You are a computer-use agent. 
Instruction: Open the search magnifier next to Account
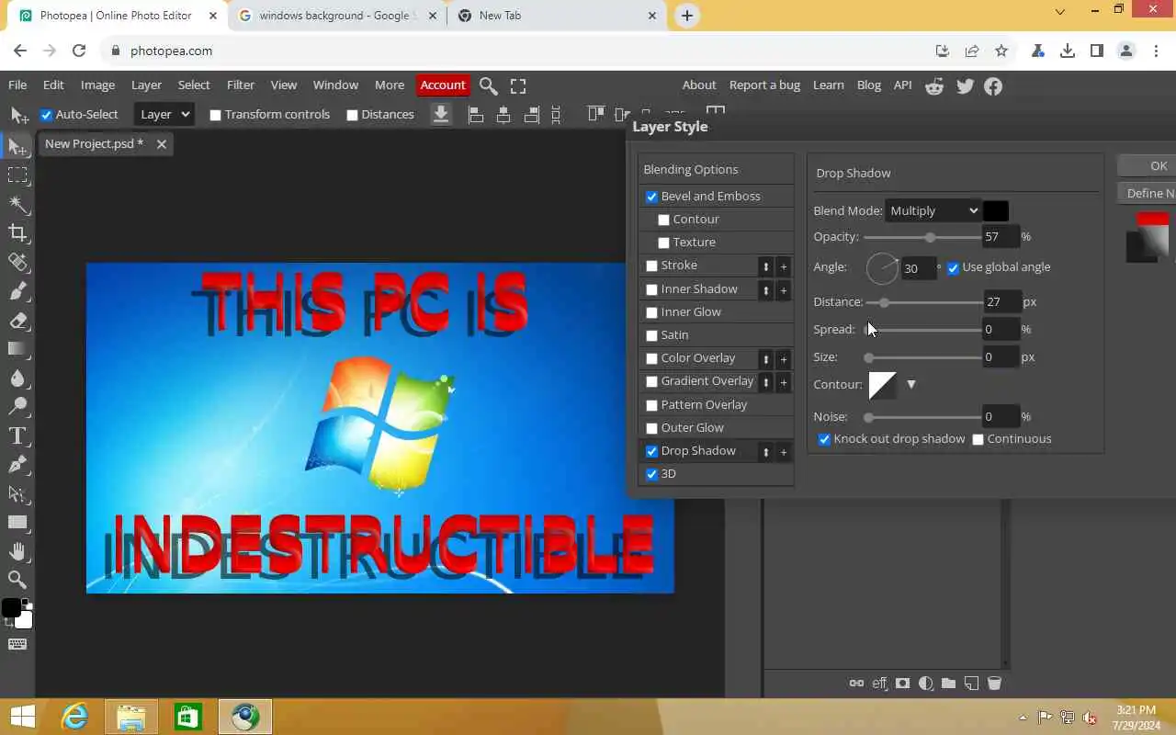coord(489,85)
